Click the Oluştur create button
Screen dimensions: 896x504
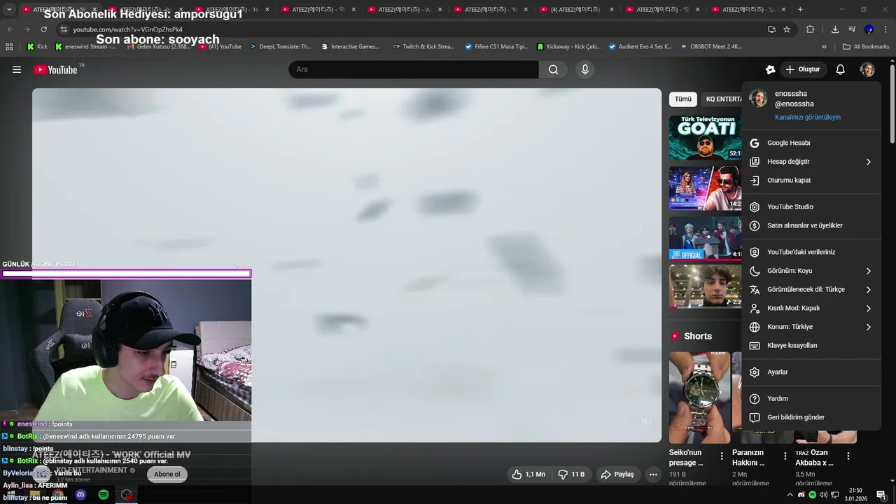(x=802, y=69)
